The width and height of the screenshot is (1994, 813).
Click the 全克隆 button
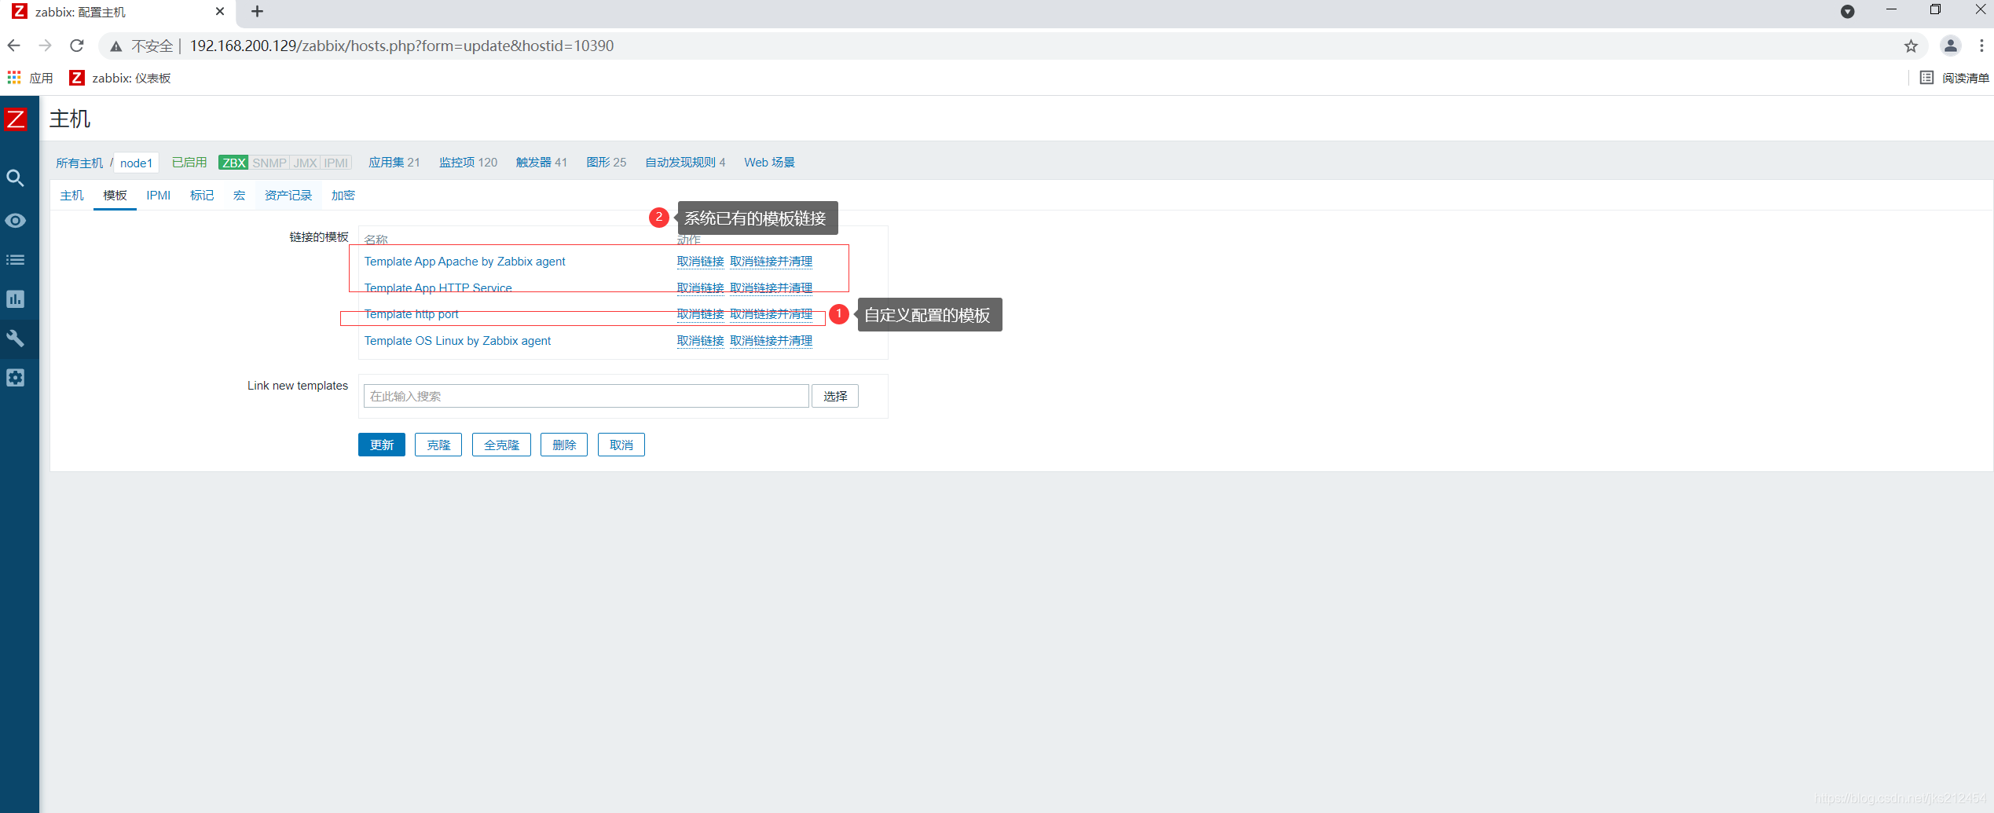501,445
